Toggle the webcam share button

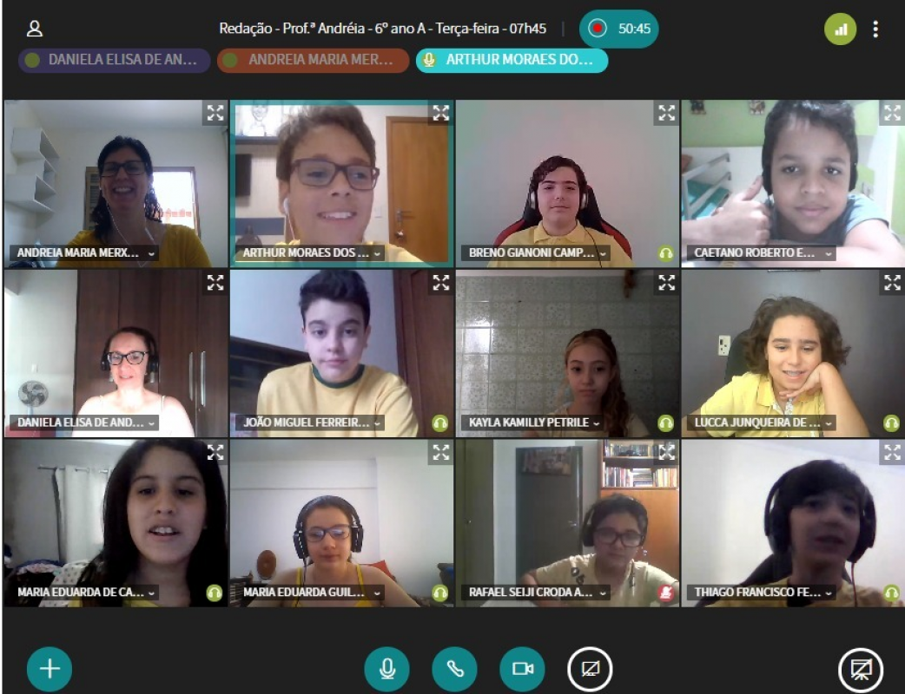522,669
